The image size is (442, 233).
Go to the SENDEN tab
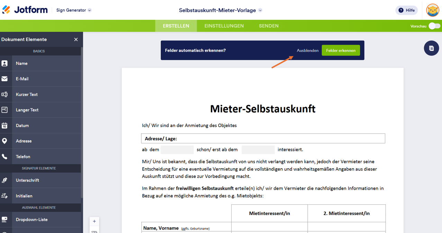[269, 26]
